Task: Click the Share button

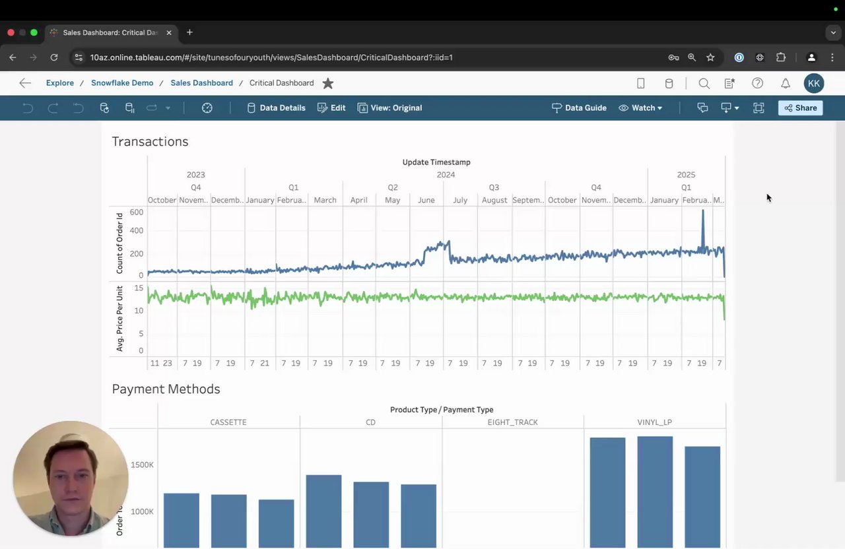Action: pyautogui.click(x=801, y=108)
